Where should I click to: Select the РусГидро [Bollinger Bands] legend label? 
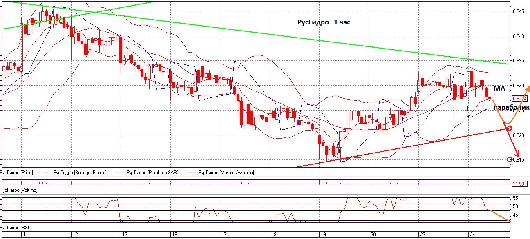[x=80, y=173]
